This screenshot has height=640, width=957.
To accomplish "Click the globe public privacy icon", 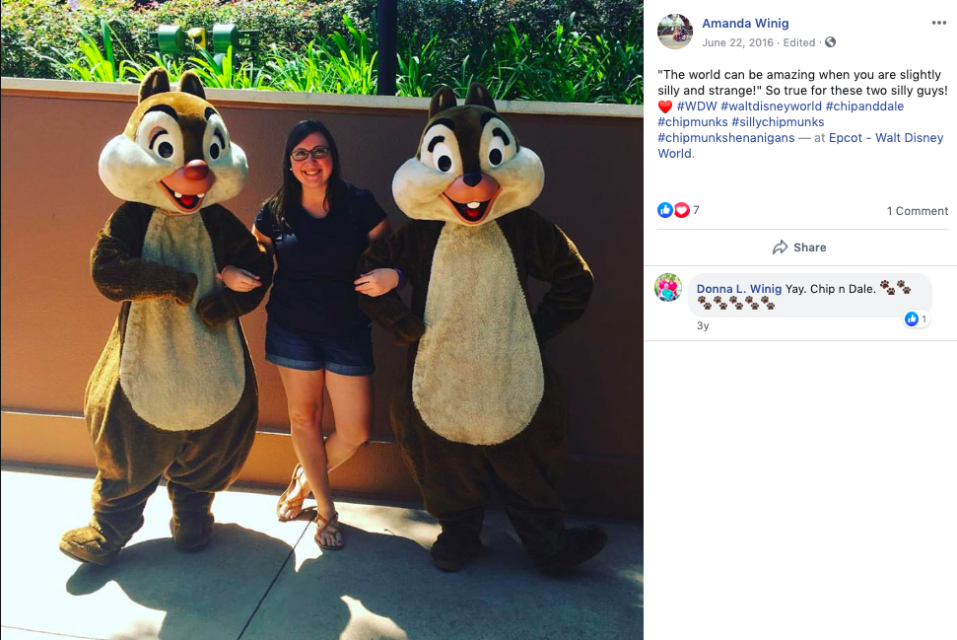I will pos(830,42).
